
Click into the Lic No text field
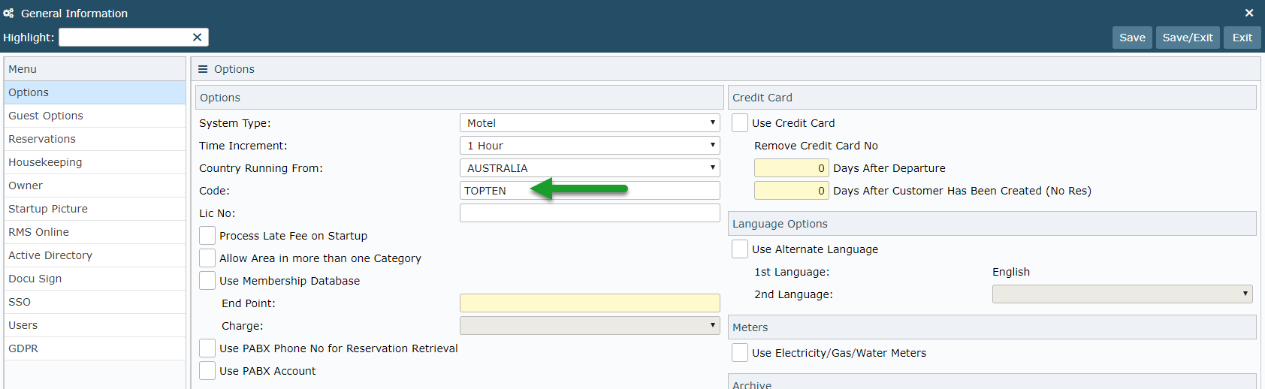point(589,213)
